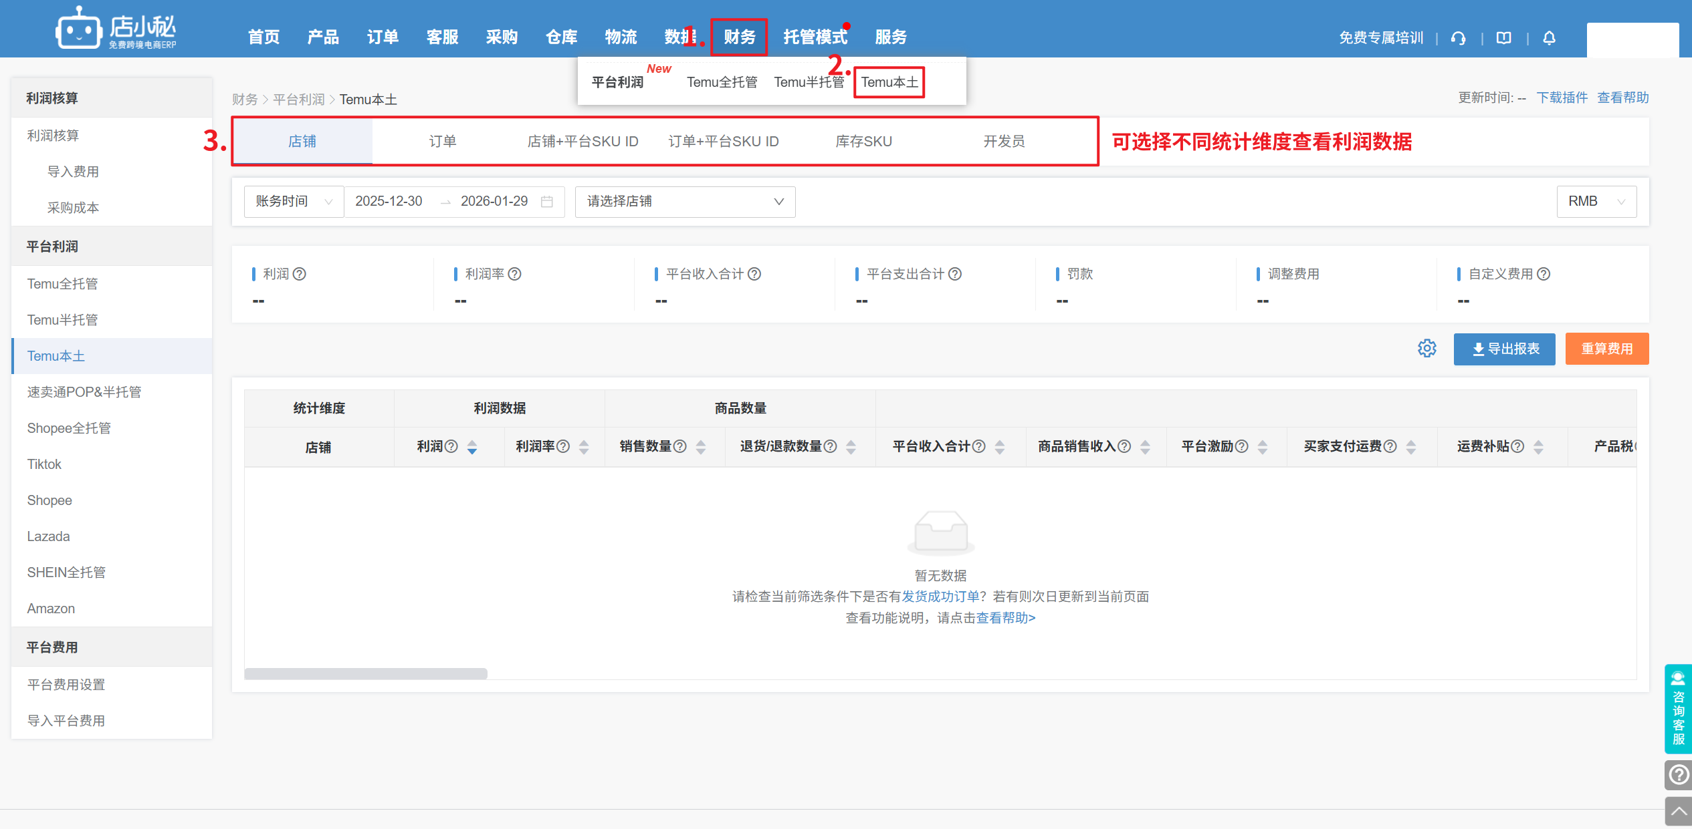Click the 重算费用 button
The image size is (1692, 829).
1606,348
